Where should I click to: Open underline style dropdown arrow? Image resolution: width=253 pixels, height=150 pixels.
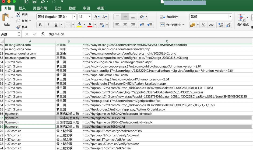pyautogui.click(x=61, y=25)
